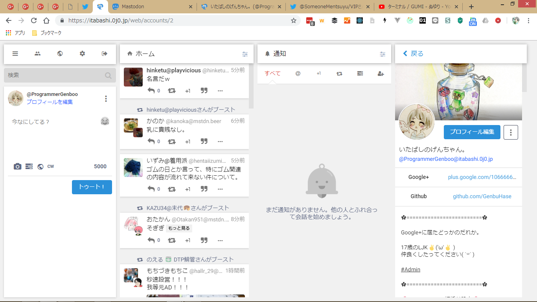Add a poll with the poll icon
This screenshot has height=302, width=537.
pyautogui.click(x=29, y=167)
